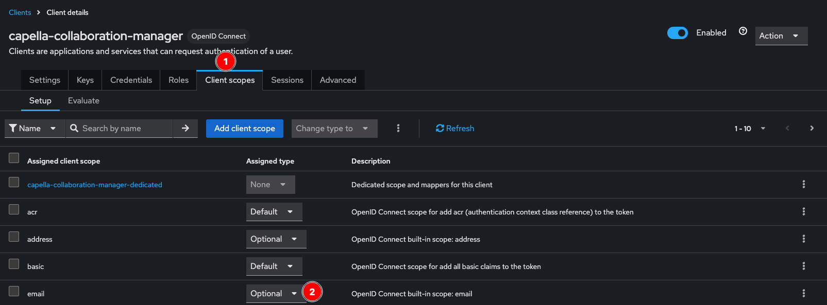Switch to the Keys tab
Viewport: 827px width, 305px height.
pos(85,80)
